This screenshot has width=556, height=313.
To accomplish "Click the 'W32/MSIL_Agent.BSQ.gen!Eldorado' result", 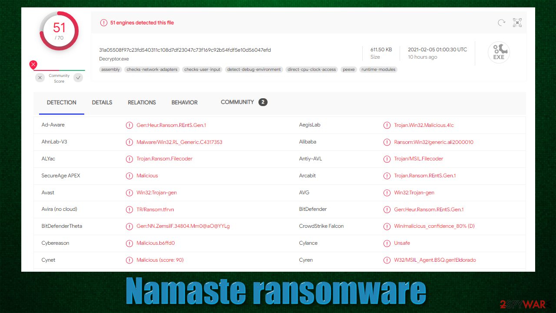I will [435, 260].
